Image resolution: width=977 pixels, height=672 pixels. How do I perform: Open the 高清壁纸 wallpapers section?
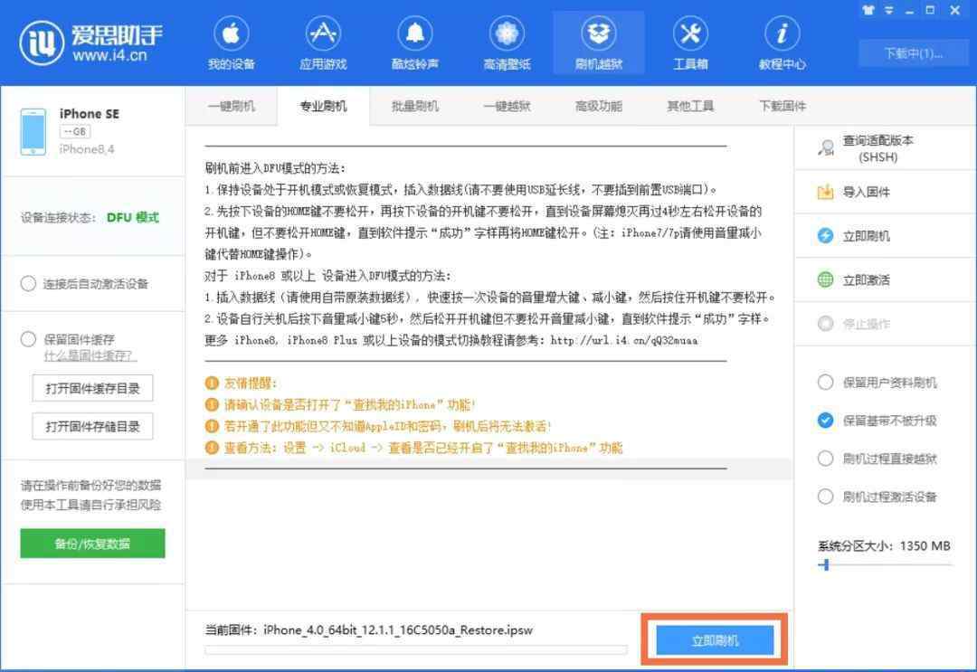[507, 43]
